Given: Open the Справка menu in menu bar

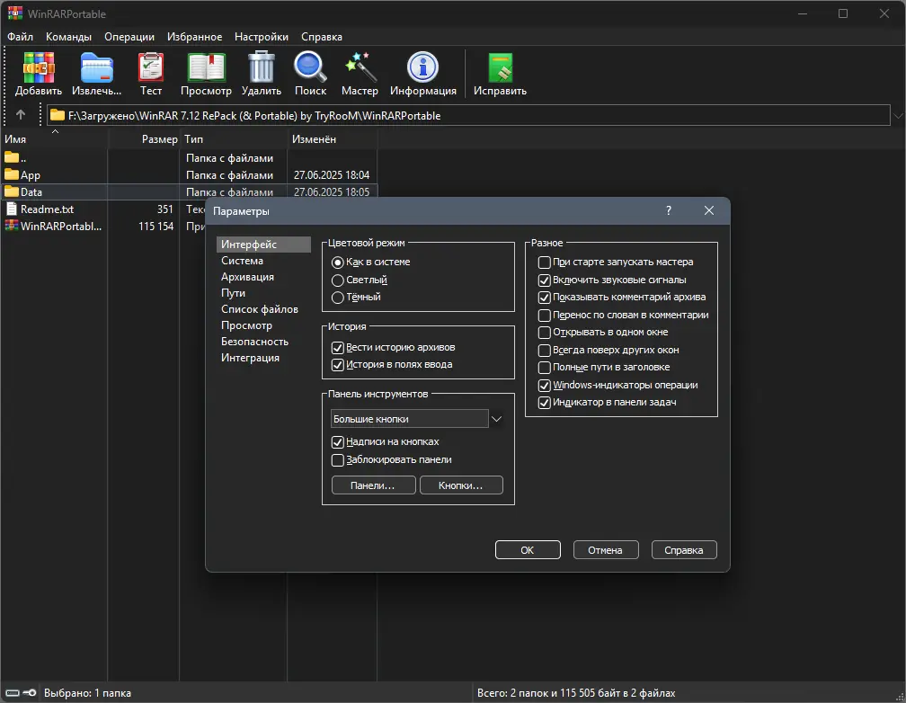Looking at the screenshot, I should [x=321, y=37].
